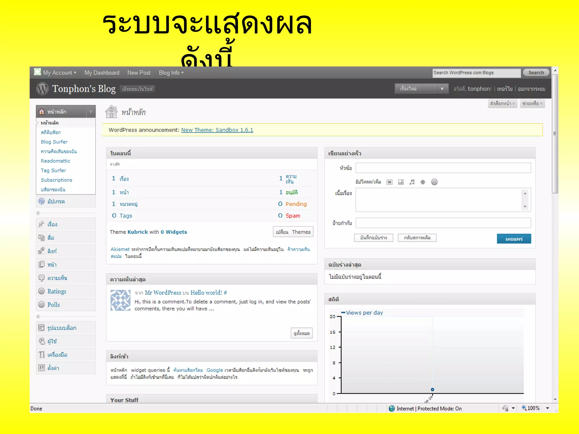Click the WordPress logo beside Tonphon's Blog
Viewport: 579px width, 434px height.
click(x=42, y=89)
